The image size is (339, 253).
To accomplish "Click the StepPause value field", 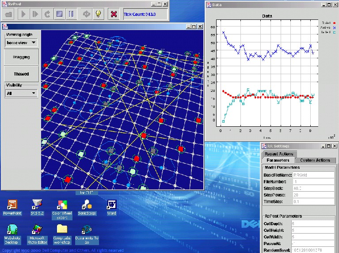I will 313,195.
